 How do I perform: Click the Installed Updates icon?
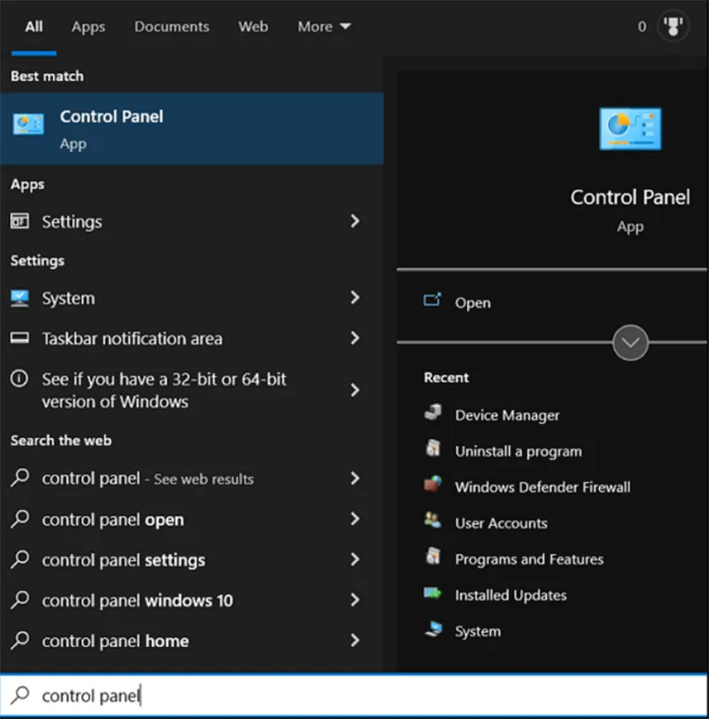432,593
